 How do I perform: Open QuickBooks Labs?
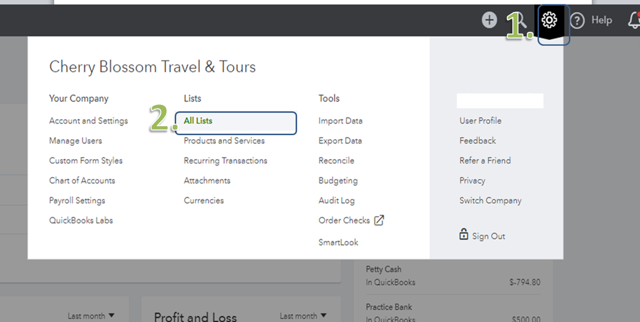pyautogui.click(x=81, y=220)
